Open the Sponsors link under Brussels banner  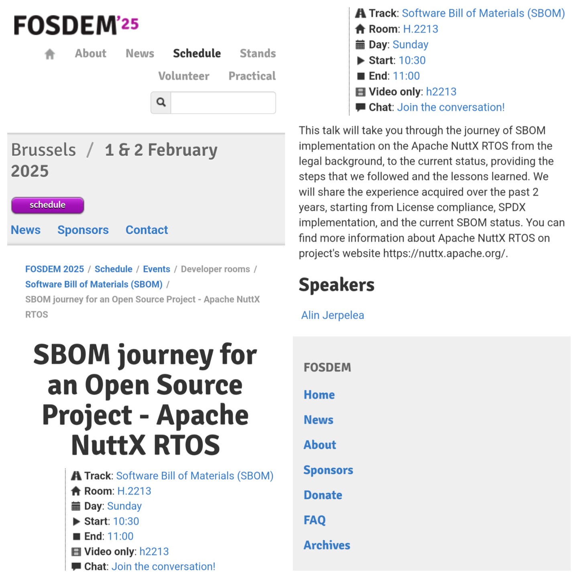point(83,230)
